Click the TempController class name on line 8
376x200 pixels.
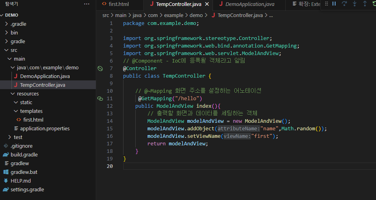point(184,76)
